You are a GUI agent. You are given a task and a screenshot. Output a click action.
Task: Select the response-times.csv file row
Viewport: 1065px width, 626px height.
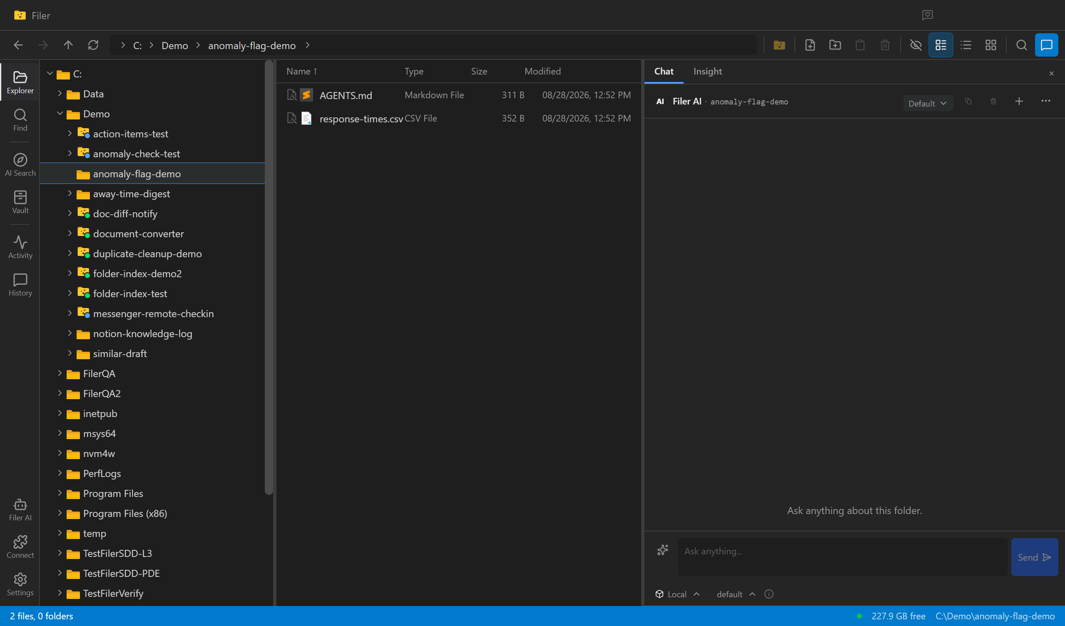click(x=458, y=118)
